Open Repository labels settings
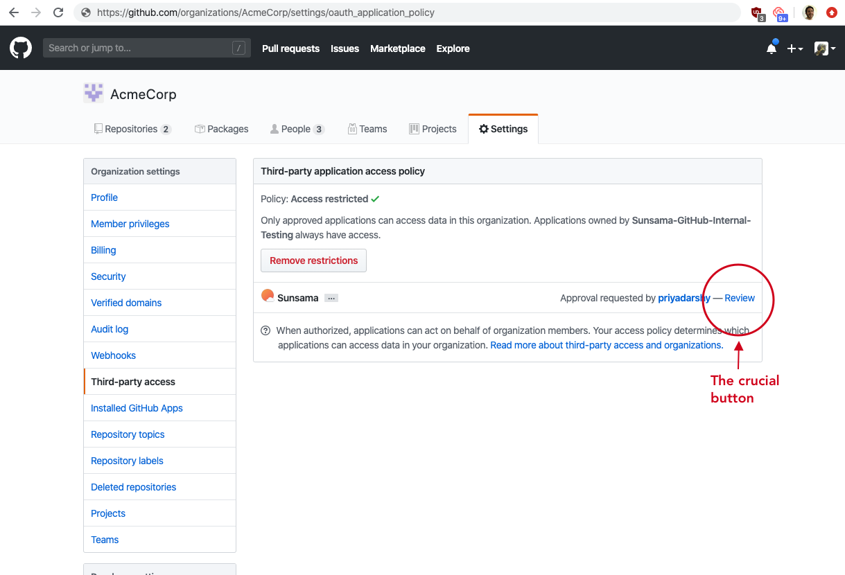Viewport: 845px width, 575px height. pyautogui.click(x=159, y=461)
